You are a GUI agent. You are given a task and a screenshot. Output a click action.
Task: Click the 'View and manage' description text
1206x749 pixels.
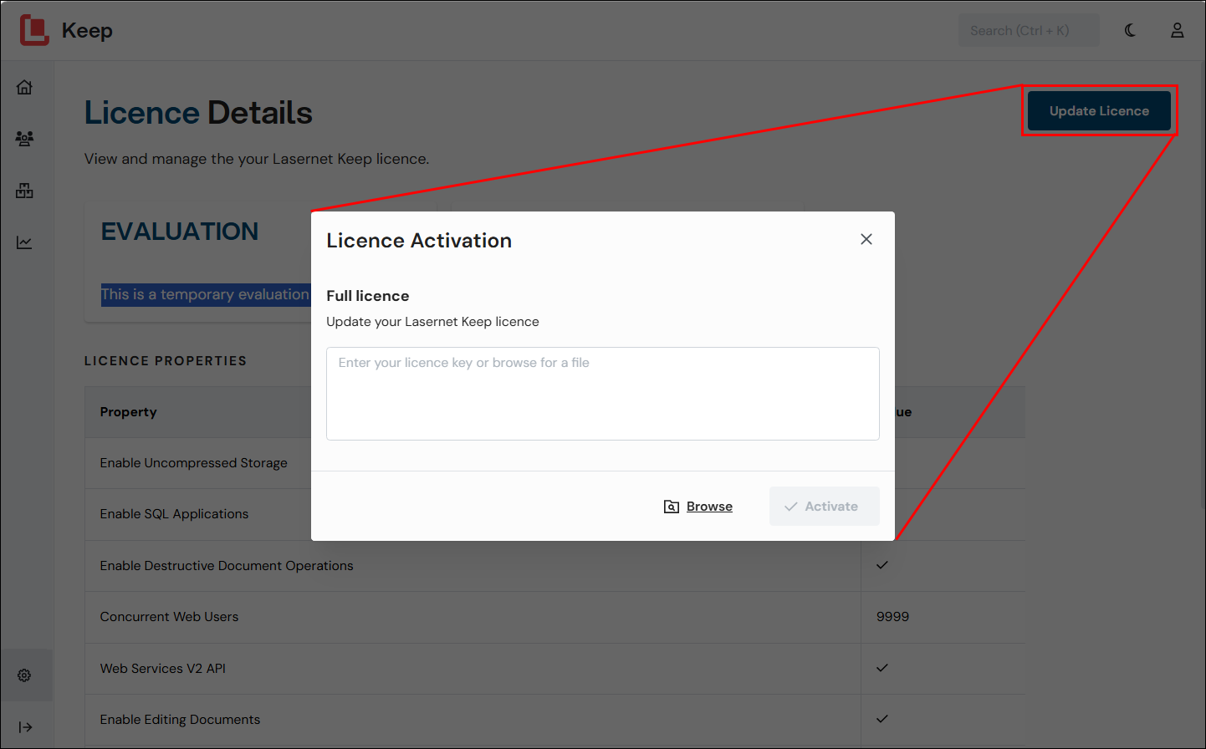click(x=257, y=159)
